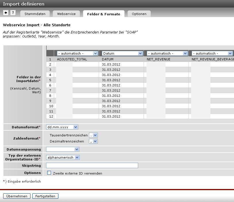Viewport: 234px width, 202px height.
Task: Open the NET_REVENUE_BEVERAGE column dropdown
Action: 212,53
